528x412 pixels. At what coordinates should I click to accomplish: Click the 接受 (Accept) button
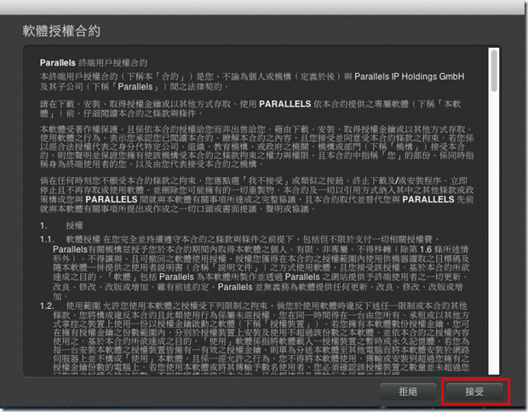[475, 392]
